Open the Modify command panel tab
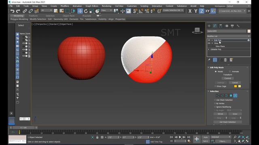 (215, 26)
